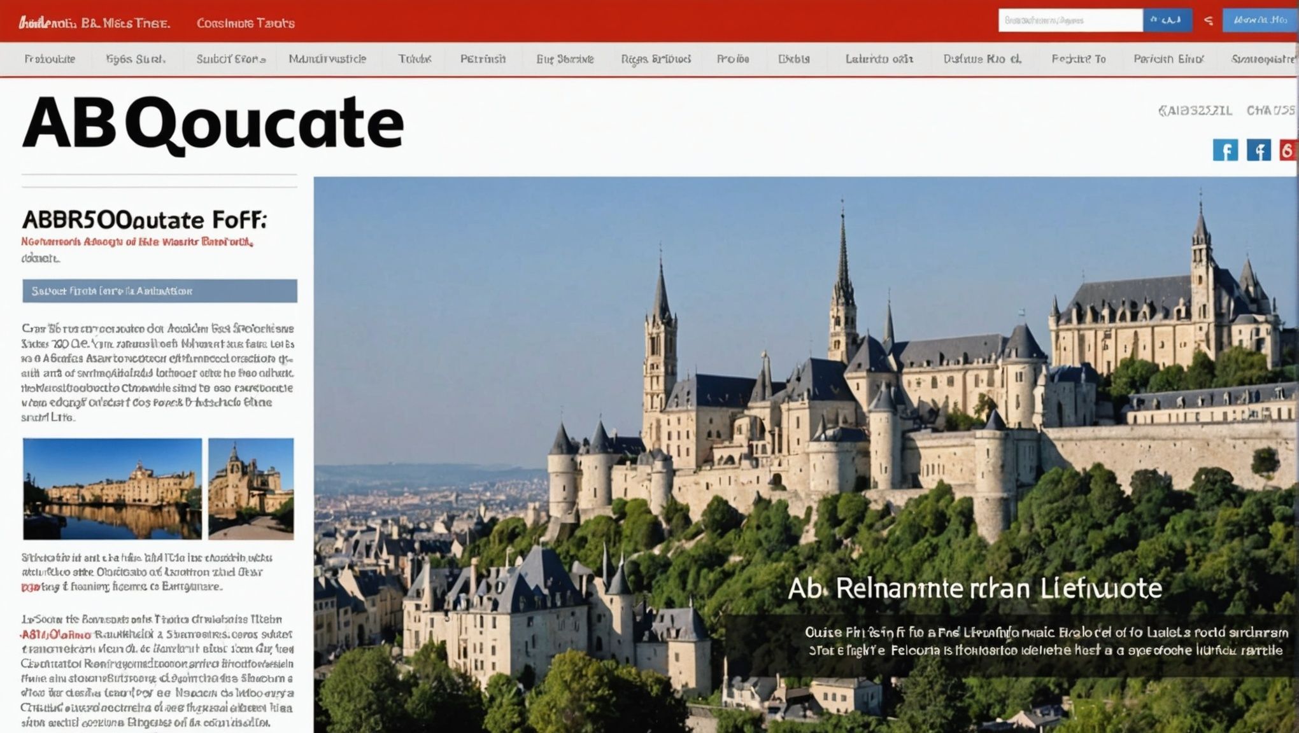Click the light blue Facebook icon
This screenshot has width=1299, height=733.
[1225, 150]
